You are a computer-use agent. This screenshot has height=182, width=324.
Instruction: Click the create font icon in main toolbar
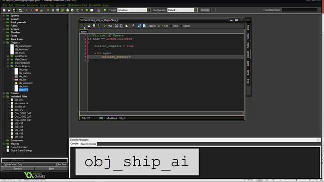pos(77,10)
